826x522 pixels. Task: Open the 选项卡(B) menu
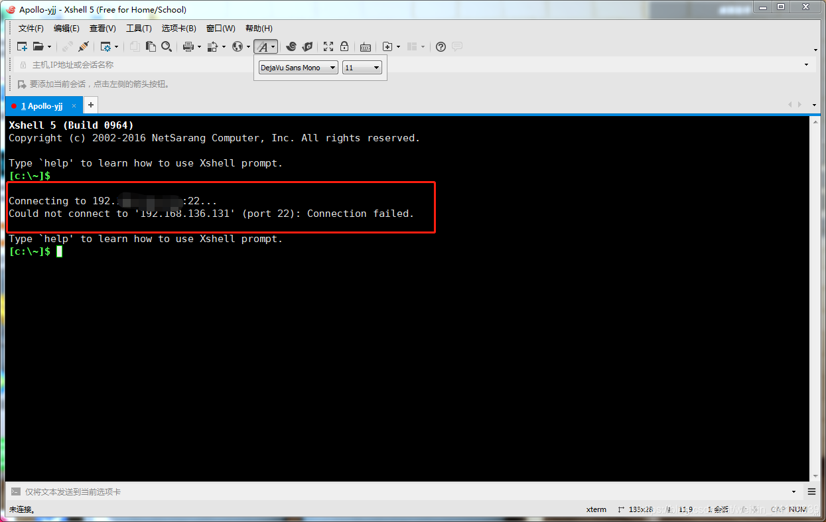(178, 29)
